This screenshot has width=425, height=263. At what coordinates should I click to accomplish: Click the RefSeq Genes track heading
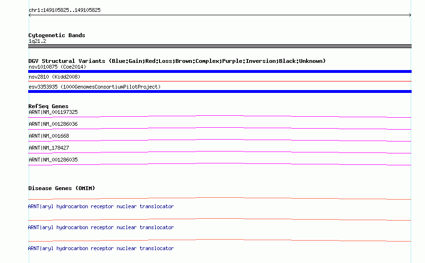48,106
